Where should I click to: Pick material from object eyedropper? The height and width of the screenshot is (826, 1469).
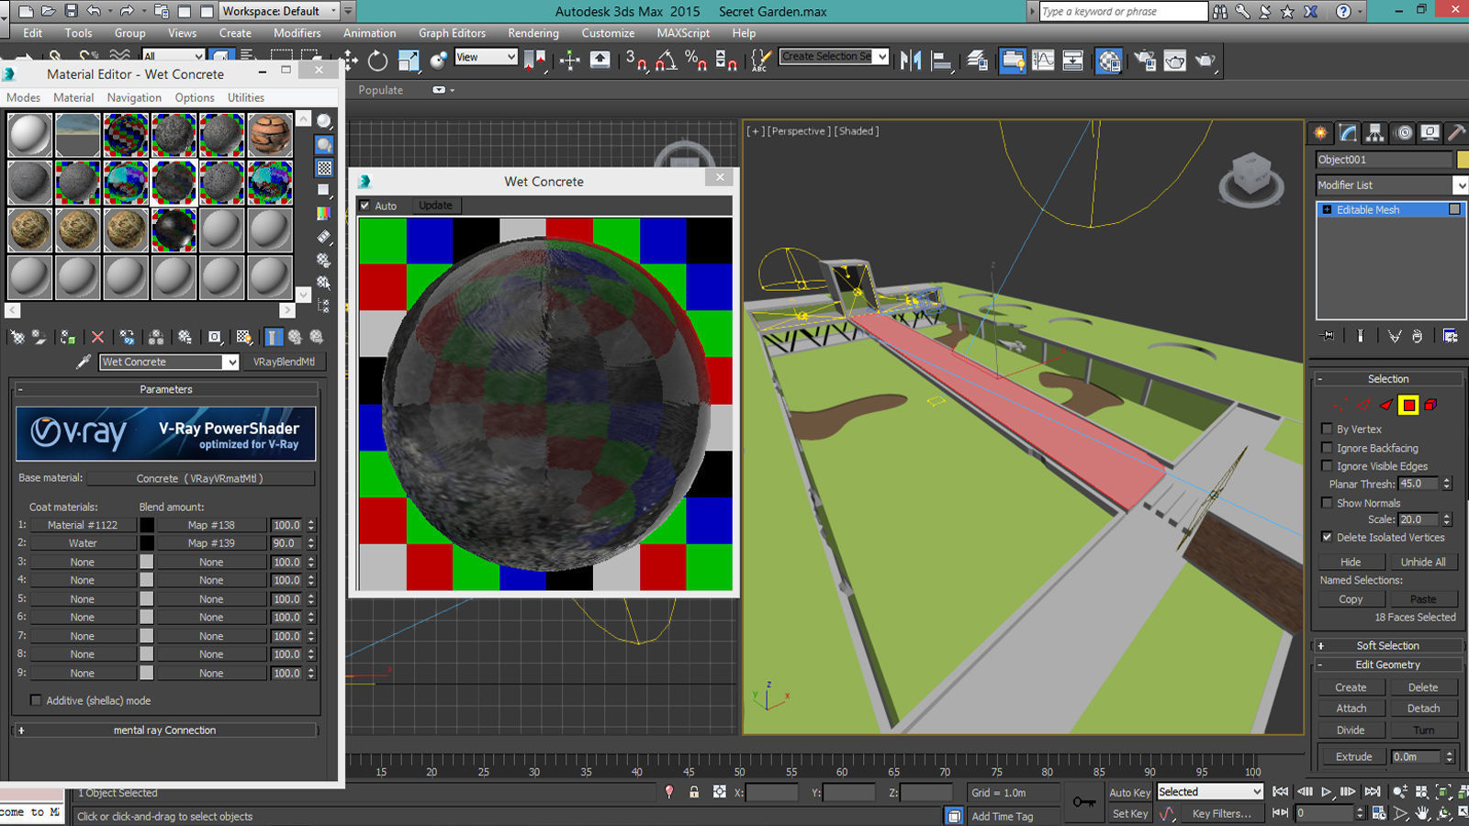coord(84,362)
